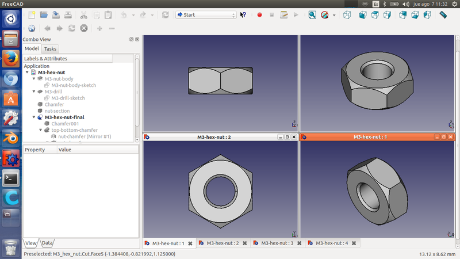
Task: Collapse the M3-nut-body tree node
Action: [x=34, y=79]
